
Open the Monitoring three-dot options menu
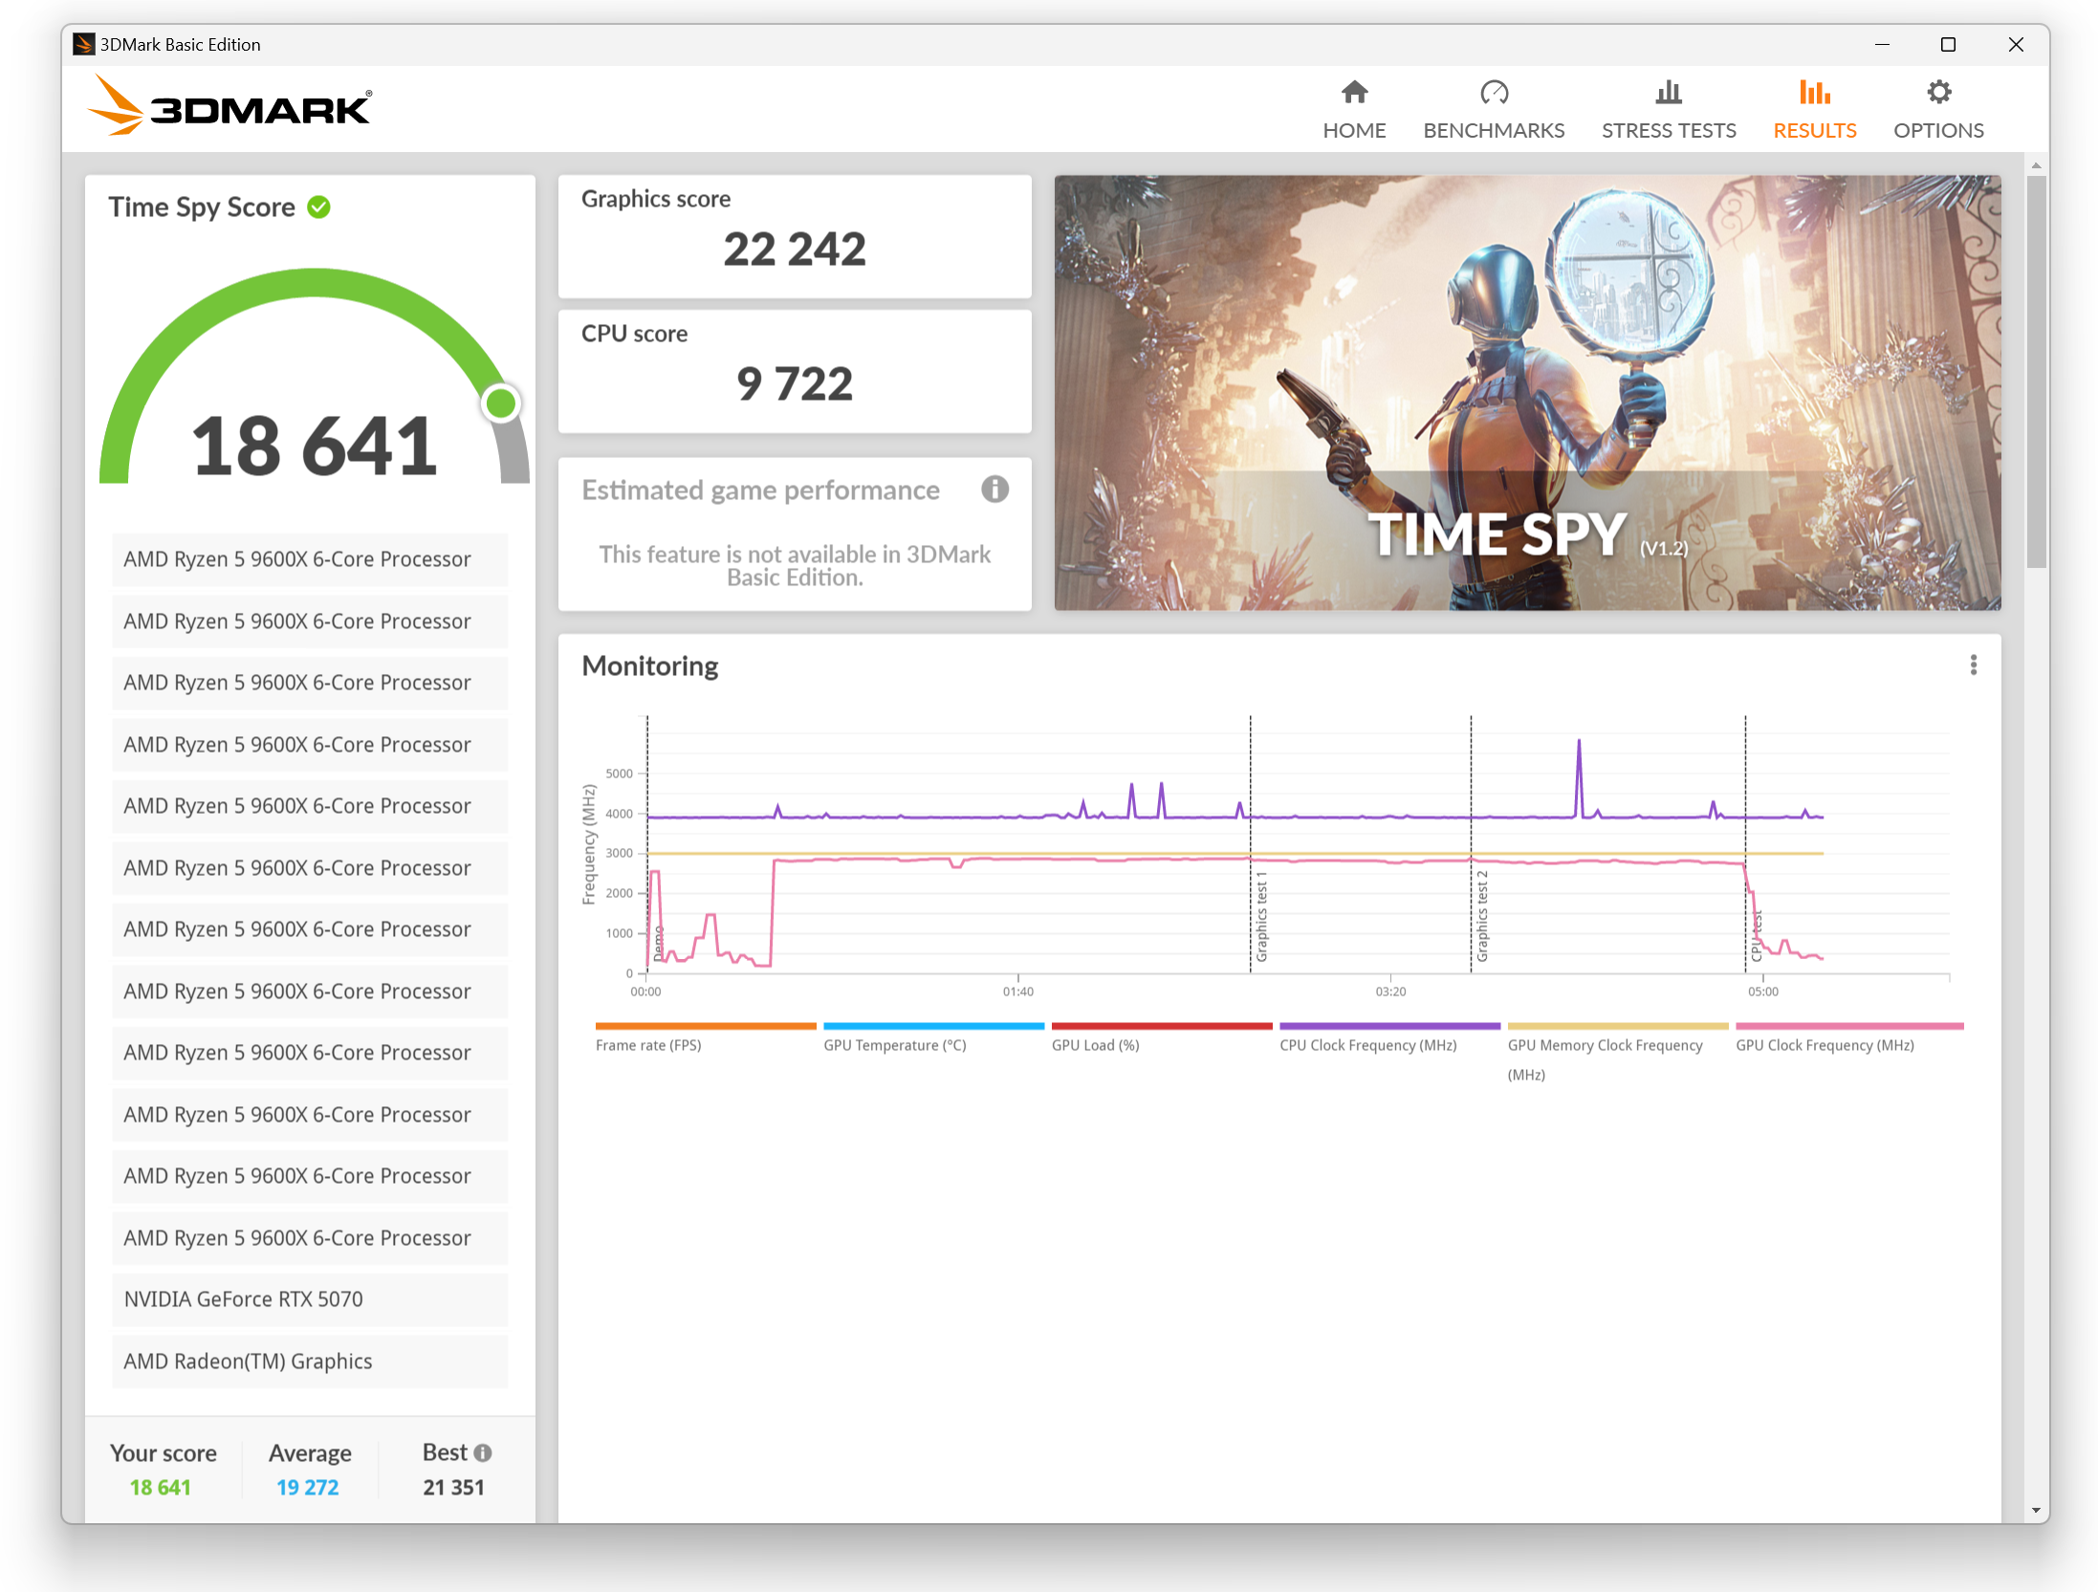[x=1973, y=665]
